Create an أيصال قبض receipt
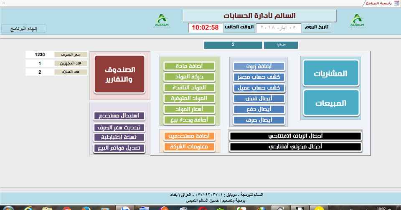Screen dimensions: 401x210 (259, 99)
